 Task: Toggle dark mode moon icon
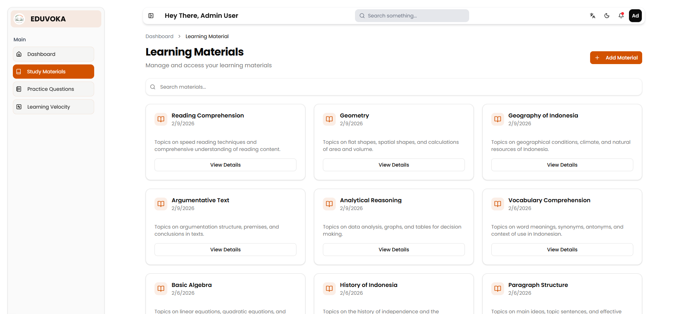coord(607,16)
